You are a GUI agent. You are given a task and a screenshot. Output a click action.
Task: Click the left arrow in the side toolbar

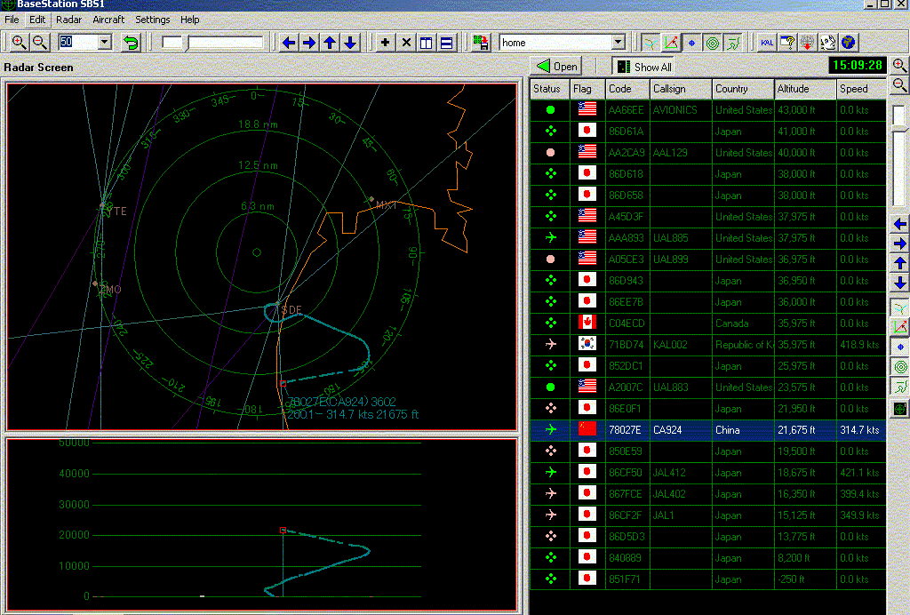tap(900, 224)
